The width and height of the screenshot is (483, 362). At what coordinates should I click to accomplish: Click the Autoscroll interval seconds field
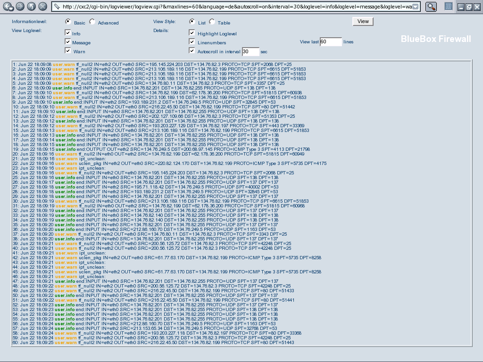tap(250, 51)
